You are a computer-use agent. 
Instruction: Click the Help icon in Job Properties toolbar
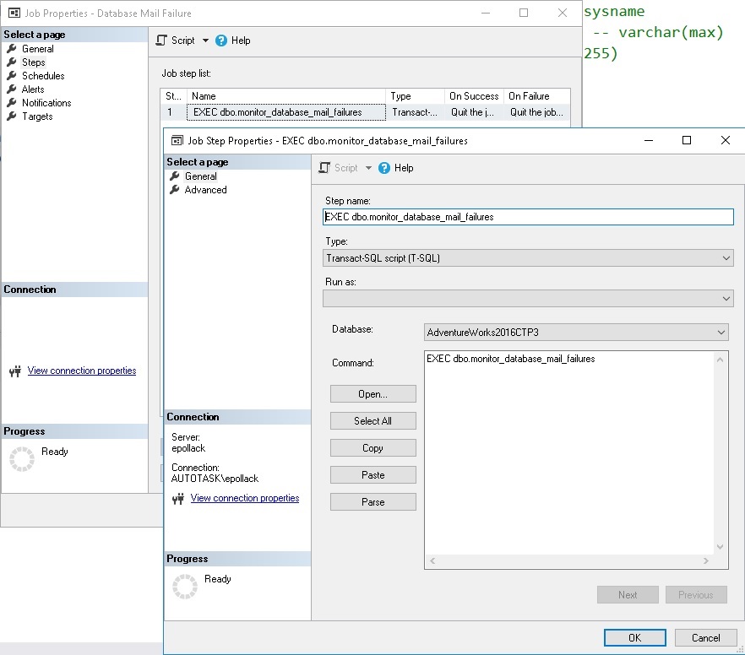click(x=222, y=41)
